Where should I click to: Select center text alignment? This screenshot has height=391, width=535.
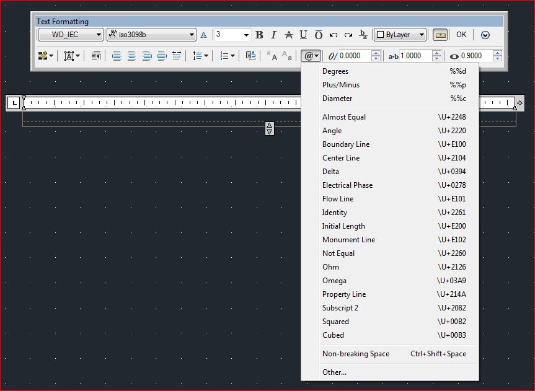(132, 55)
